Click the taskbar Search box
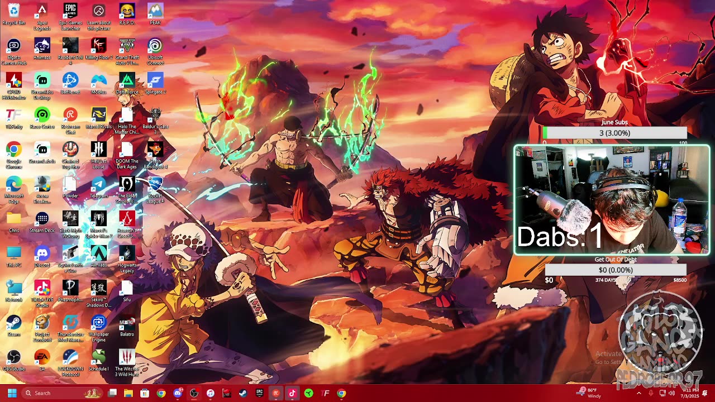The width and height of the screenshot is (715, 402). point(63,393)
